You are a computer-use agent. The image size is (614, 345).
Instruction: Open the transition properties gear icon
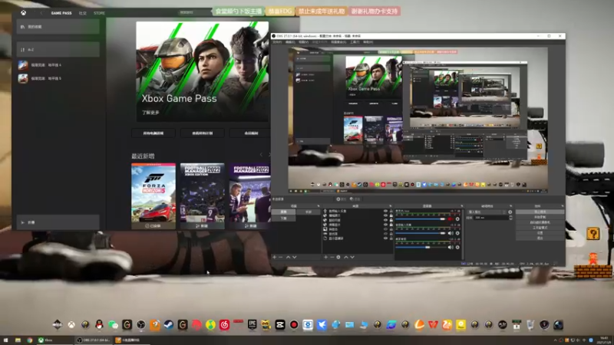tap(510, 212)
